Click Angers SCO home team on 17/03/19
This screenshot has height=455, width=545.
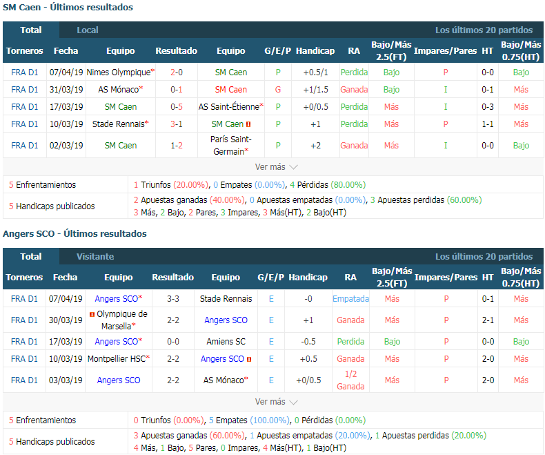[x=117, y=342]
